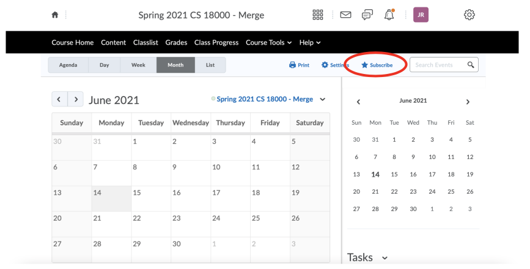Image resolution: width=530 pixels, height=269 pixels.
Task: Click the calendar Settings gear icon
Action: coord(325,65)
